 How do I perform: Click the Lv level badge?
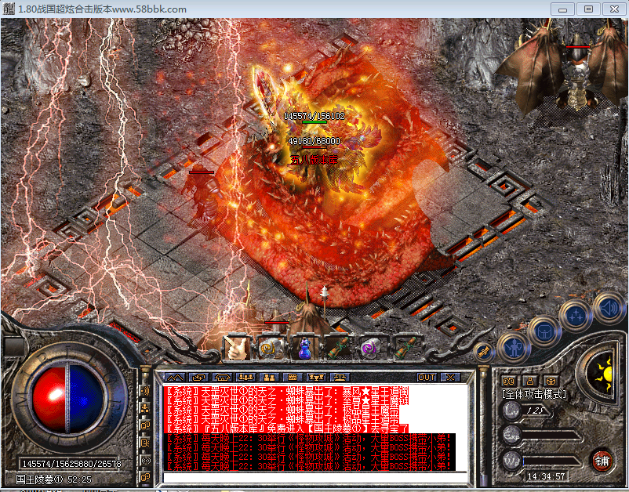pos(511,410)
